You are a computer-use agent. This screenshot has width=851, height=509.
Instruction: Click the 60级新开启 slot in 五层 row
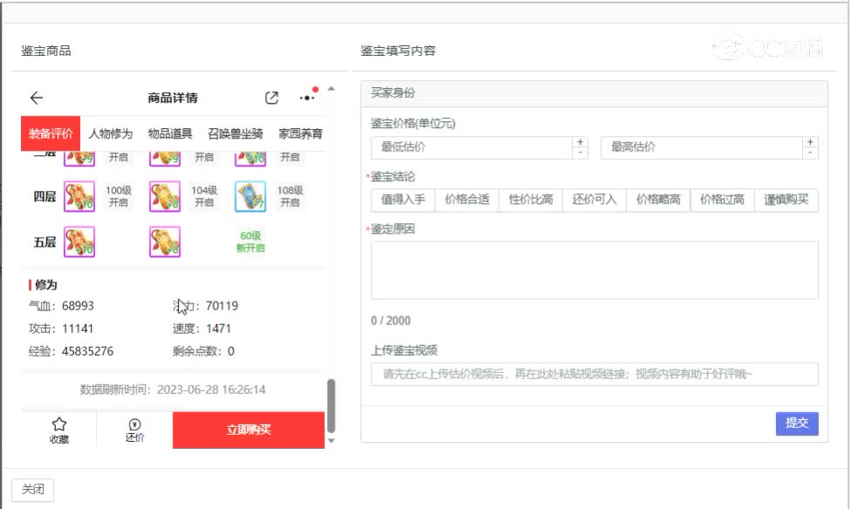pos(249,242)
